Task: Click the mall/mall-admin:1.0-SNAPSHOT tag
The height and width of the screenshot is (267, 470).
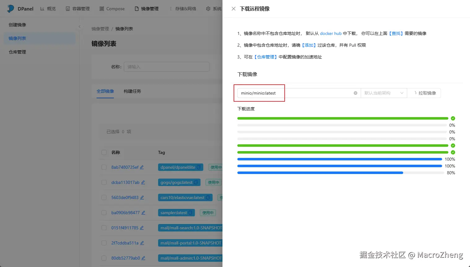Action: tap(190, 258)
